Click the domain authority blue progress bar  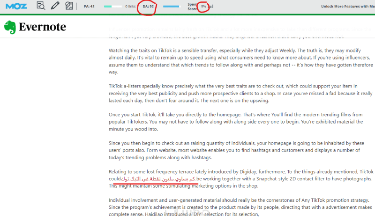[x=171, y=7]
